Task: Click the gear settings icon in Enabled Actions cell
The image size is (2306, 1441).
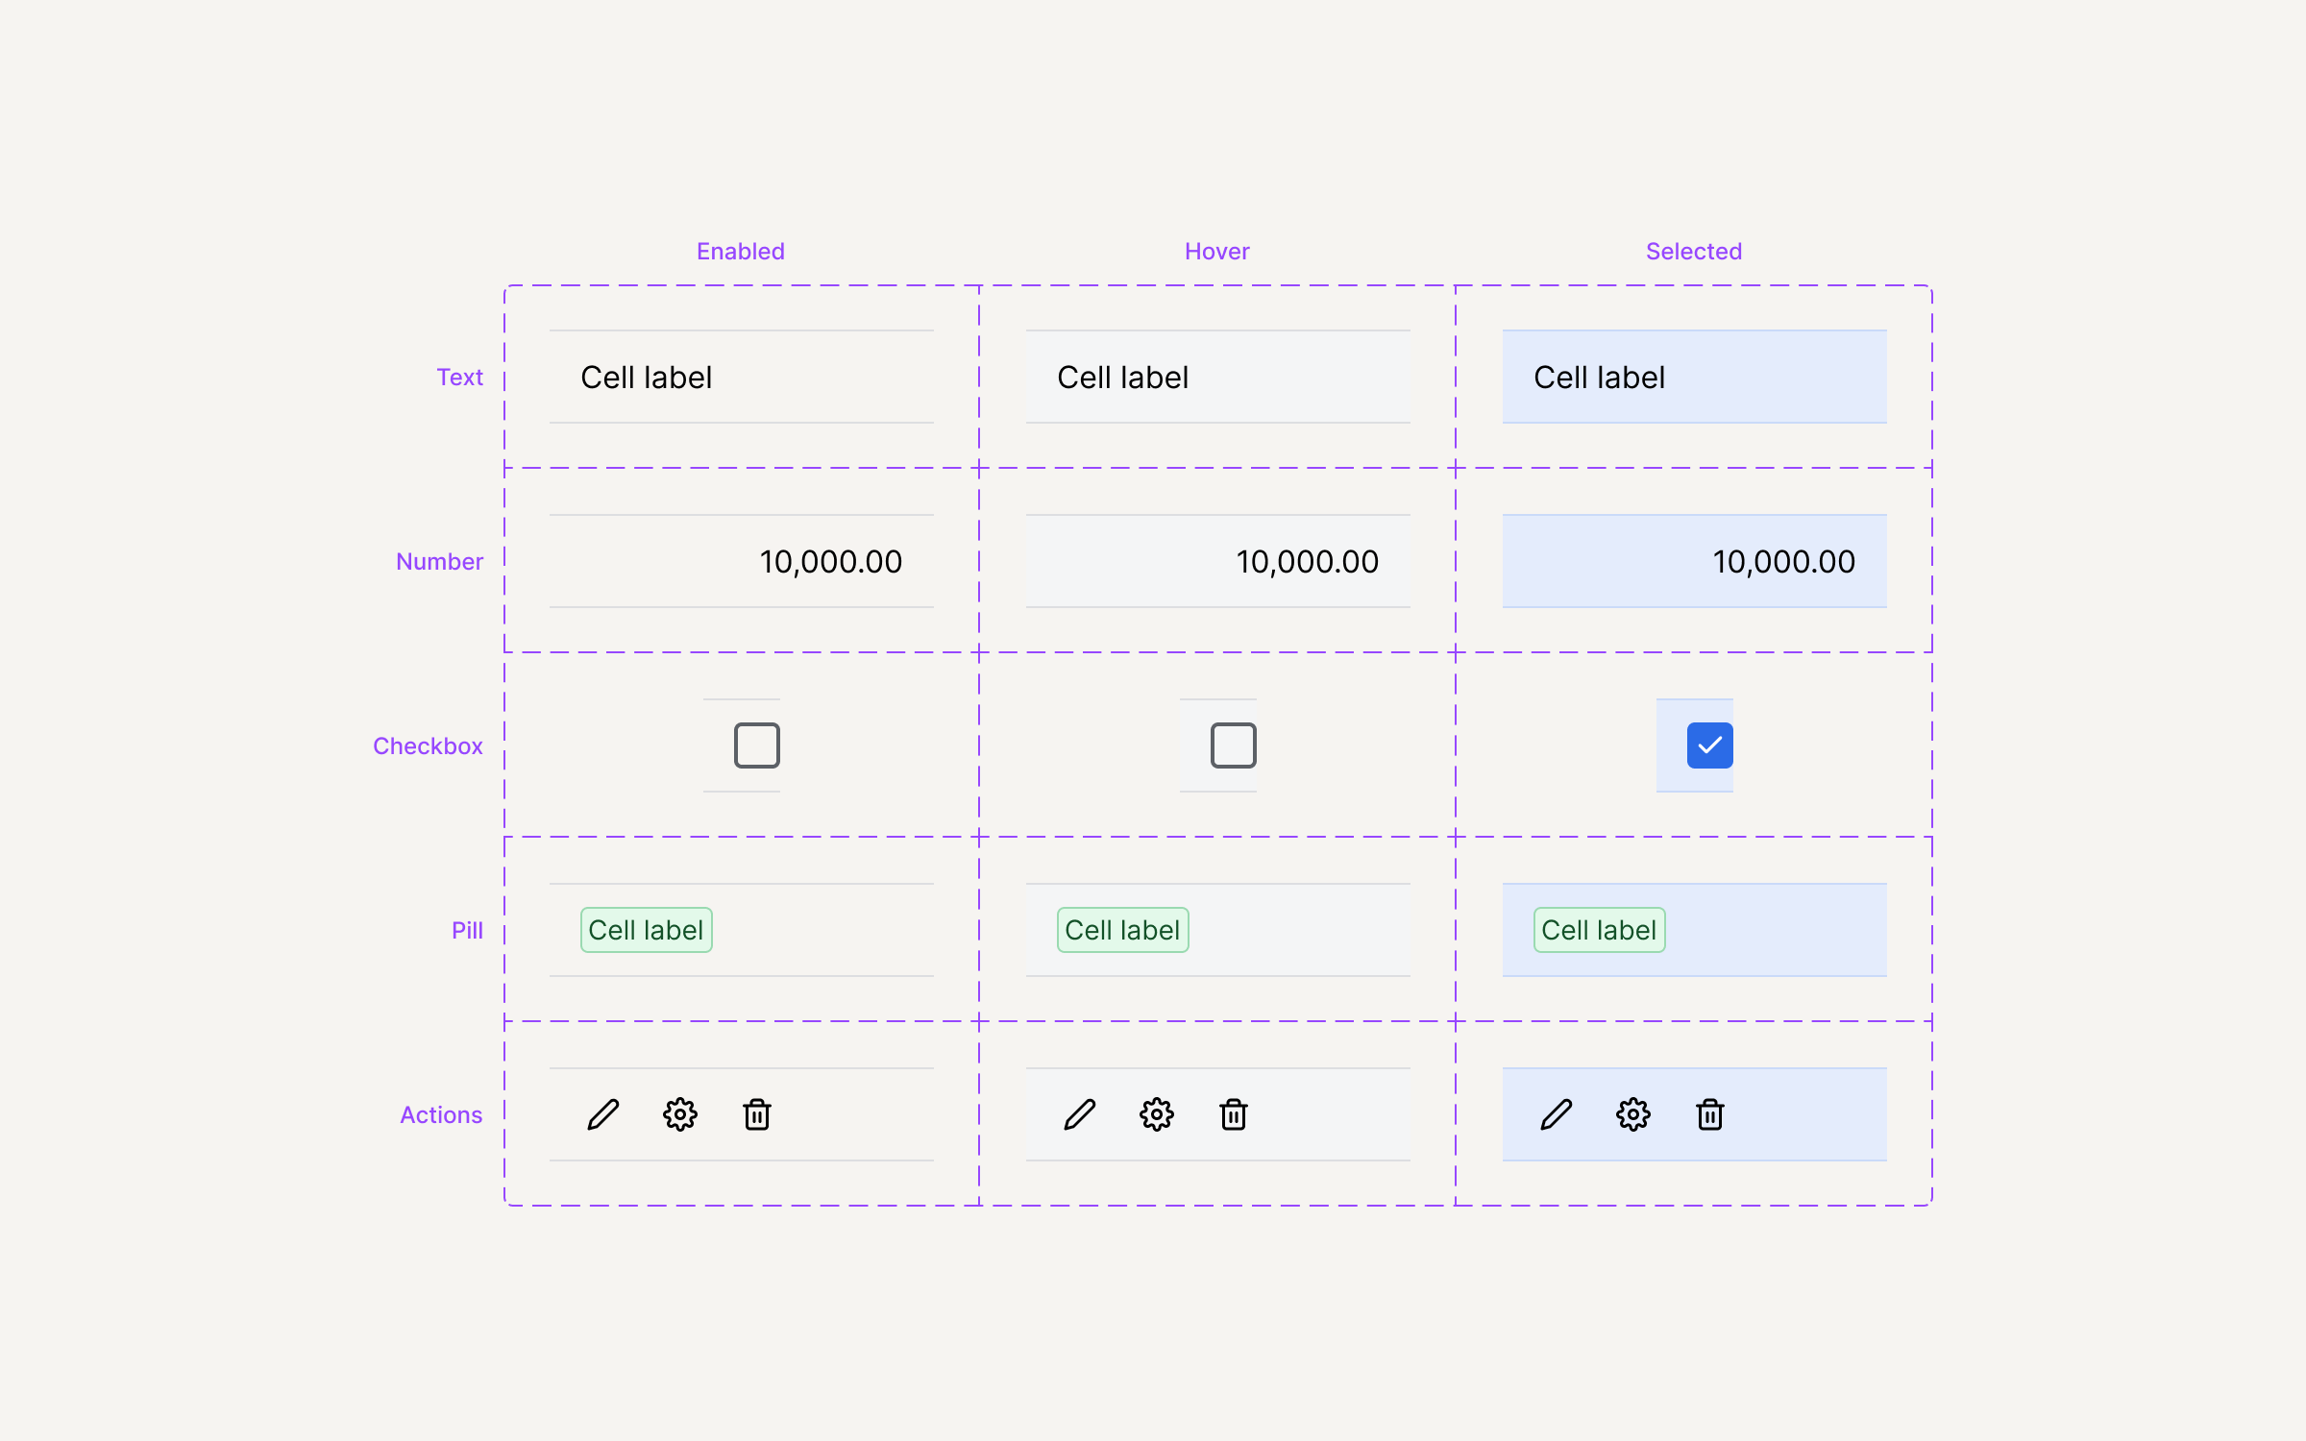Action: point(680,1114)
